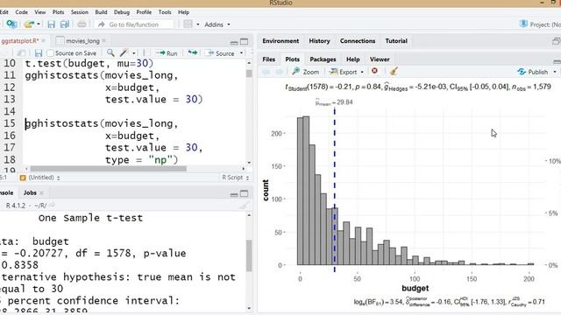This screenshot has height=315, width=561.
Task: Save current document from main toolbar
Action: click(x=51, y=24)
